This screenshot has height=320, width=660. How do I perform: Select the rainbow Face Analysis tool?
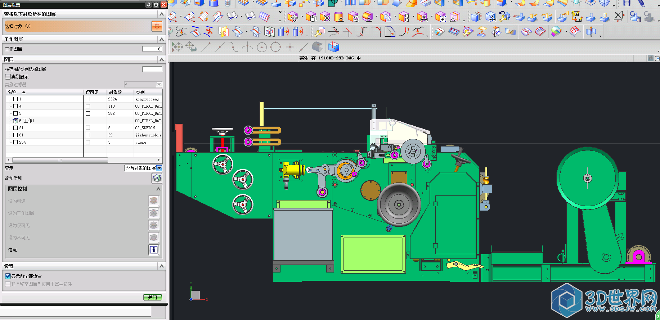point(556,32)
